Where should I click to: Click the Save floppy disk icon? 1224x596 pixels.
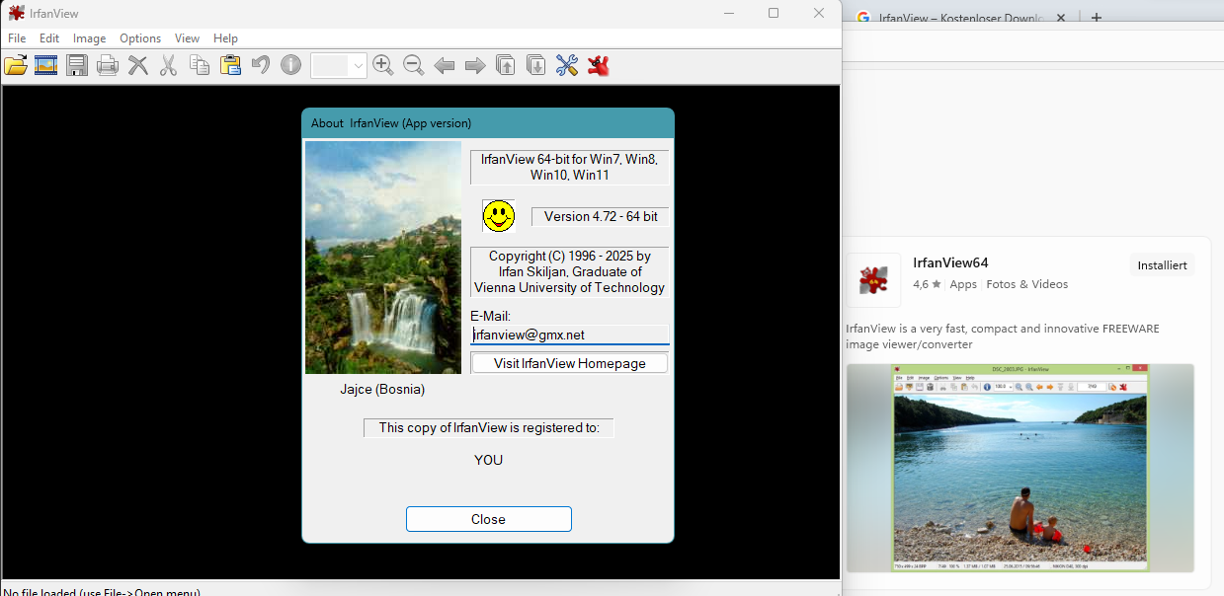77,66
